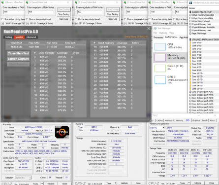Click the Physical Memory Load sensor icon

tap(190, 30)
